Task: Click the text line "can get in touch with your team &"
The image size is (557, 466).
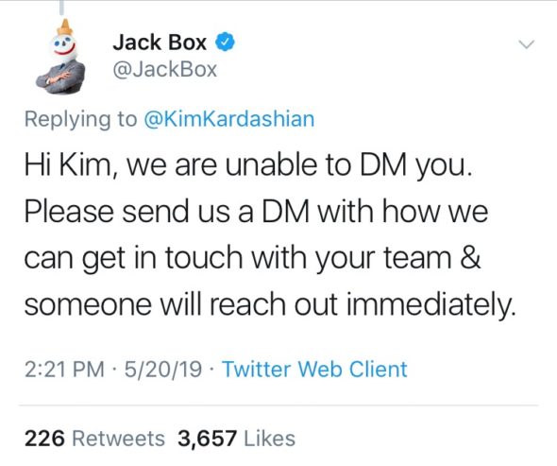Action: pos(253,258)
